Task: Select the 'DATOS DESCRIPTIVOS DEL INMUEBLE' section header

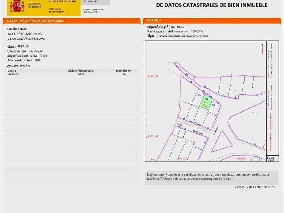Action: coord(72,21)
